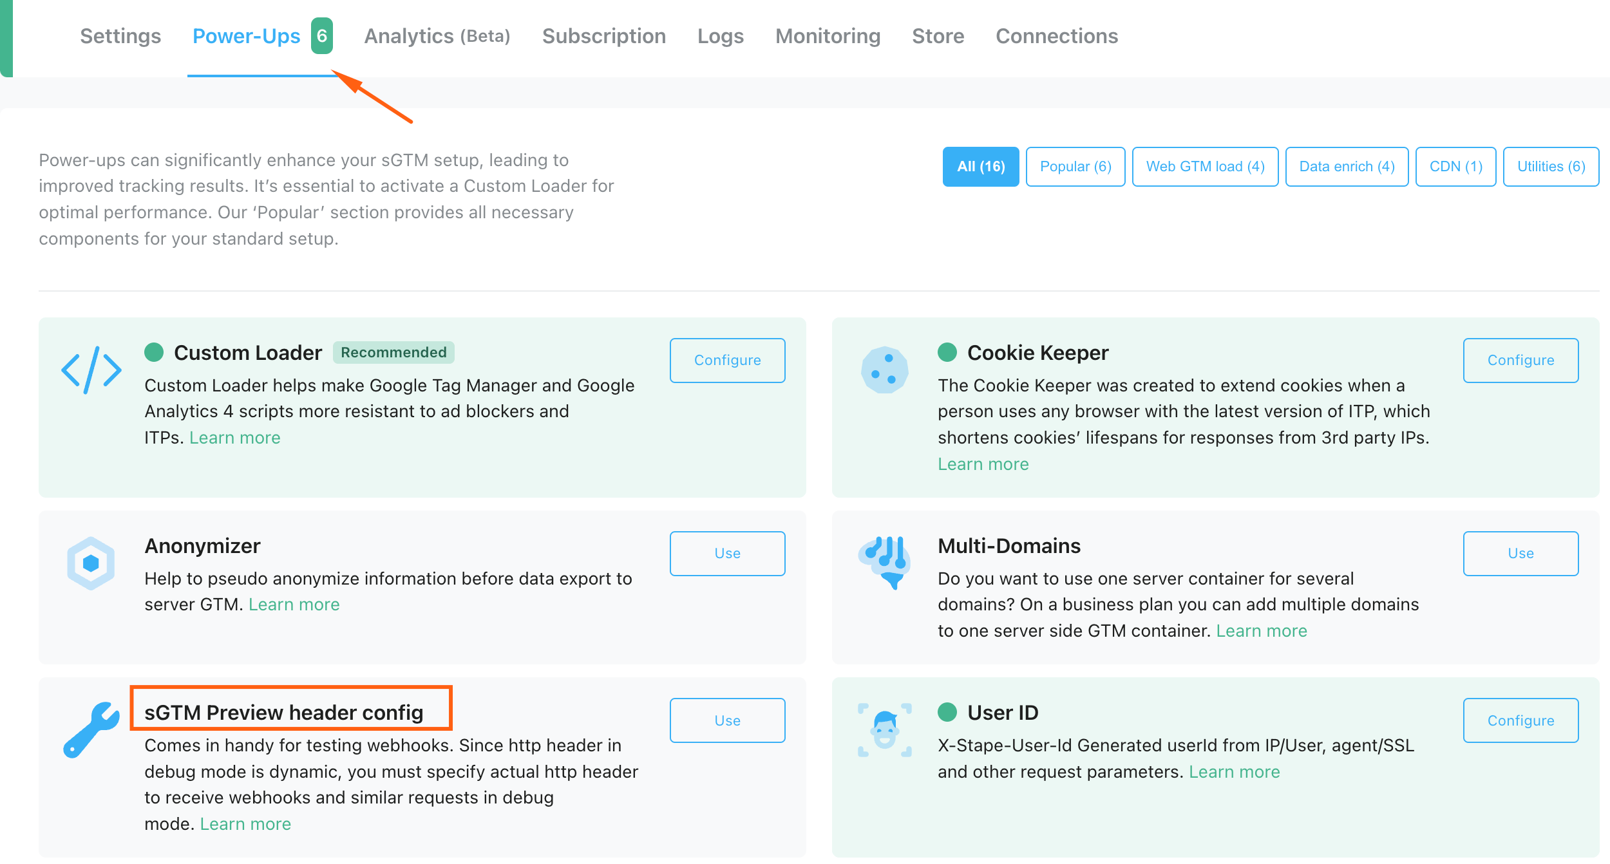Viewport: 1610px width, 864px height.
Task: Filter by Utilities (6)
Action: [x=1551, y=167]
